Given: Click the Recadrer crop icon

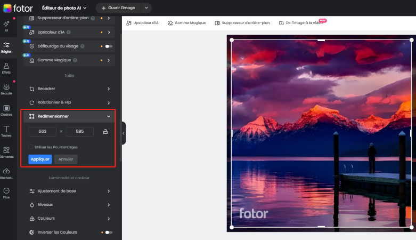Looking at the screenshot, I should (x=32, y=89).
